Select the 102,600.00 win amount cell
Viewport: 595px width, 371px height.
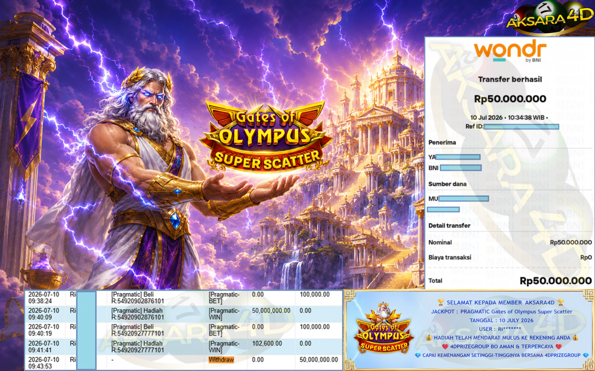pyautogui.click(x=267, y=343)
